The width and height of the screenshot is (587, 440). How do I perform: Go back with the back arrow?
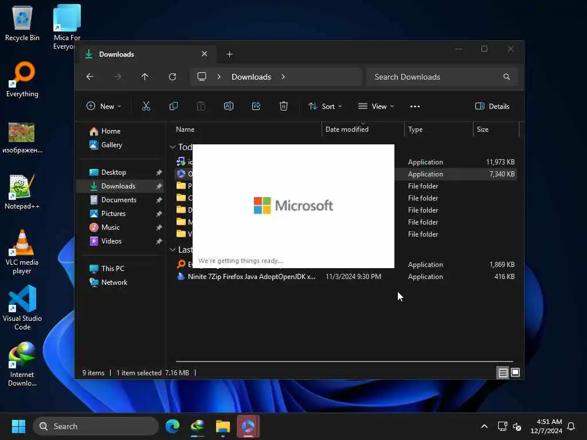click(90, 77)
